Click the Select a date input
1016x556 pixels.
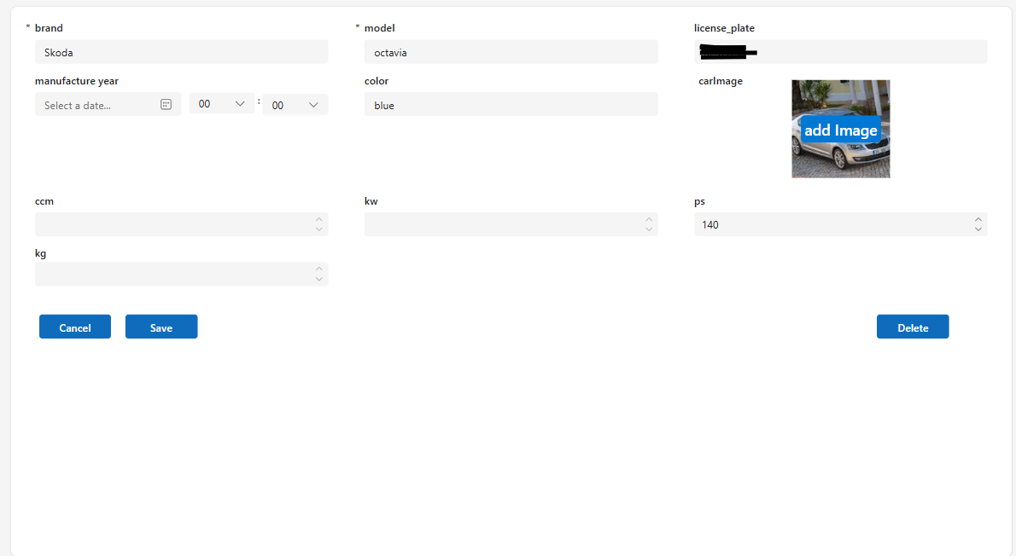click(x=108, y=104)
